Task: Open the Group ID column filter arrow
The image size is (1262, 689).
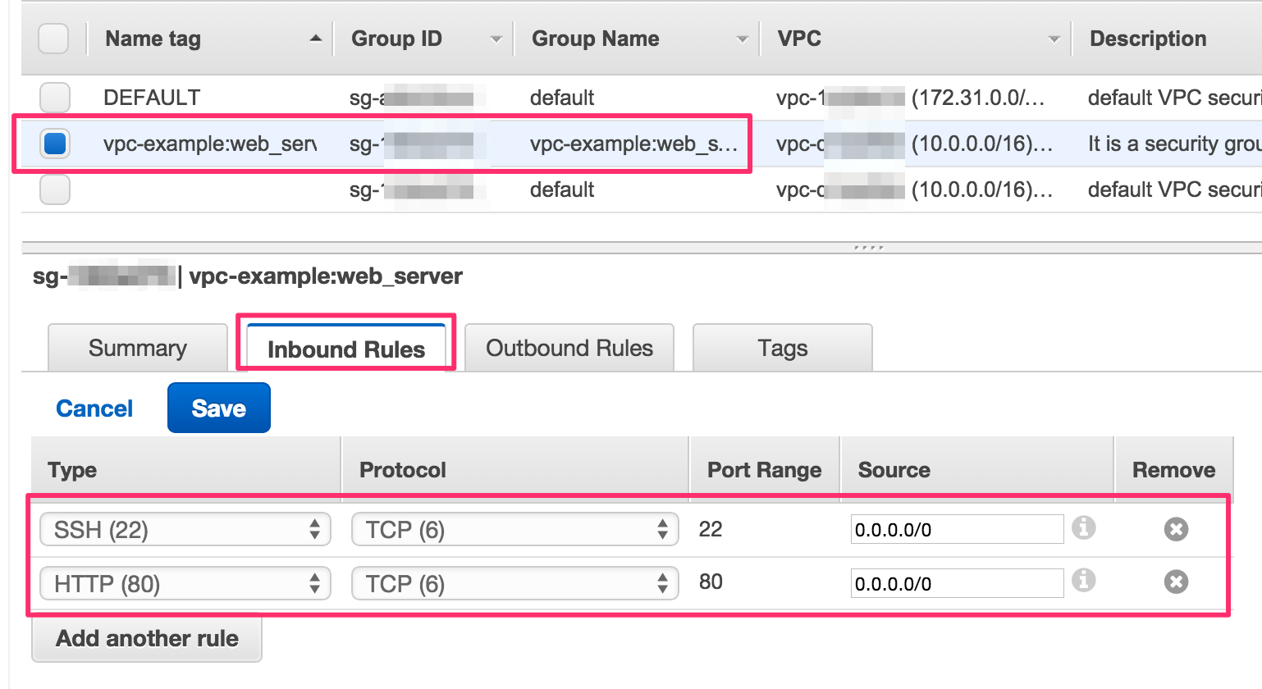Action: tap(496, 39)
